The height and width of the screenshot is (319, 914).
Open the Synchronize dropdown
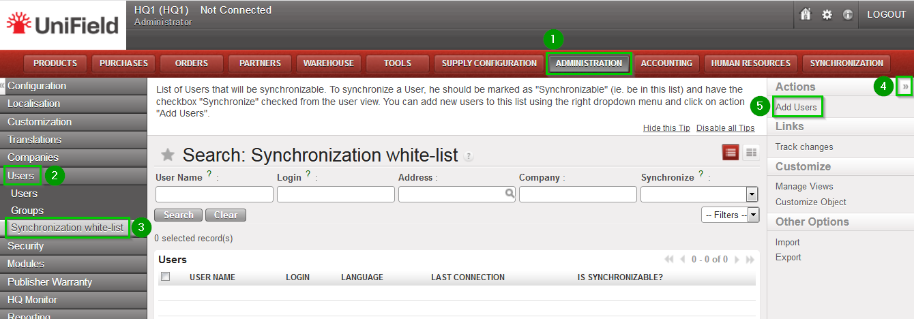[x=752, y=194]
